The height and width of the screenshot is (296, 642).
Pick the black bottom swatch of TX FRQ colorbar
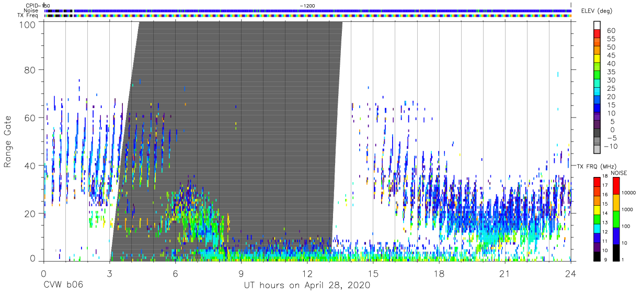[597, 256]
